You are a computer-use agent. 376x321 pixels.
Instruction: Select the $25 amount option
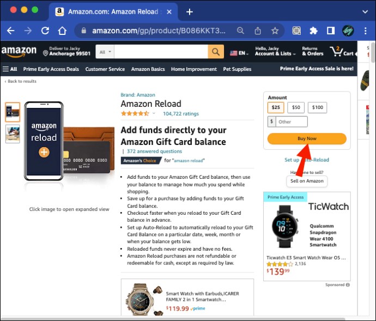[276, 107]
